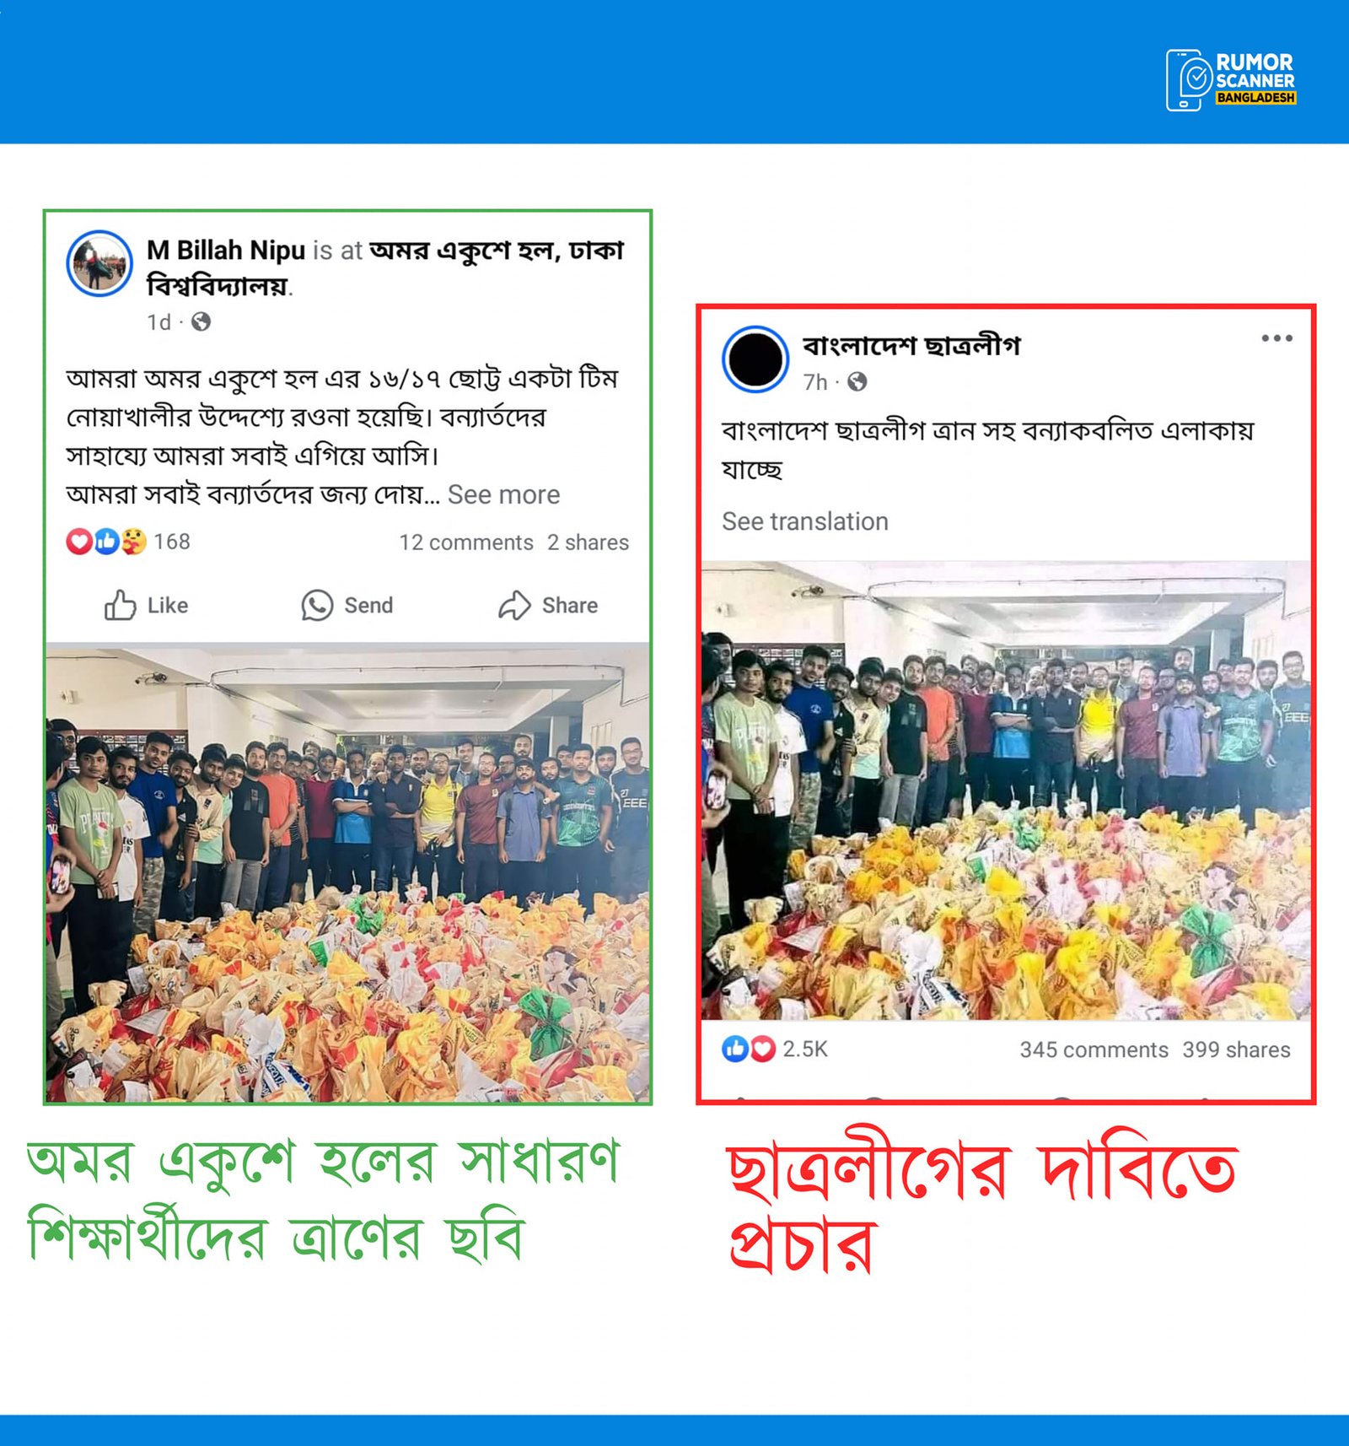Click the globe icon beside 7h
Viewport: 1349px width, 1446px height.
pos(857,382)
